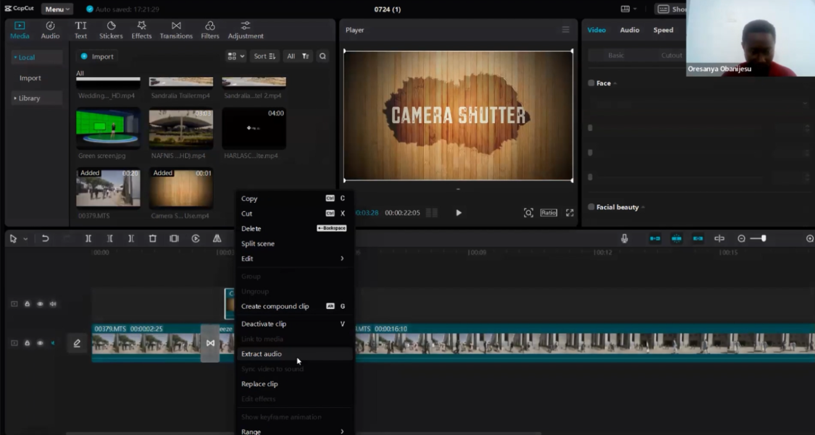Choose Deactivate clip
This screenshot has height=435, width=815.
click(x=294, y=324)
